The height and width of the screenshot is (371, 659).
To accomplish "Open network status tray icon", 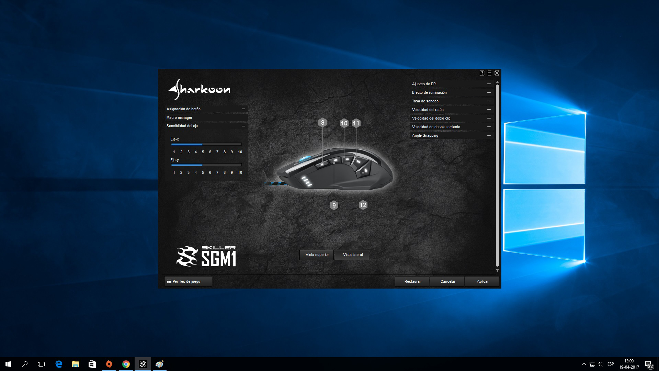I will click(x=592, y=364).
